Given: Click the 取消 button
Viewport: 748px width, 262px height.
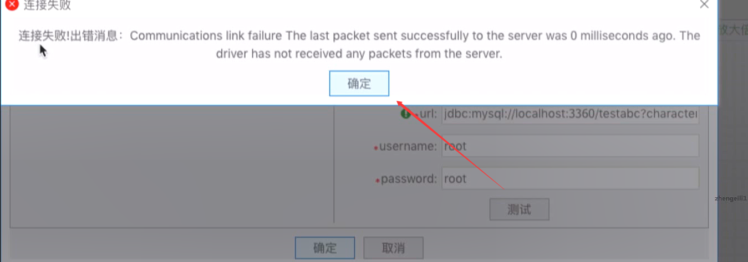Looking at the screenshot, I should point(394,248).
